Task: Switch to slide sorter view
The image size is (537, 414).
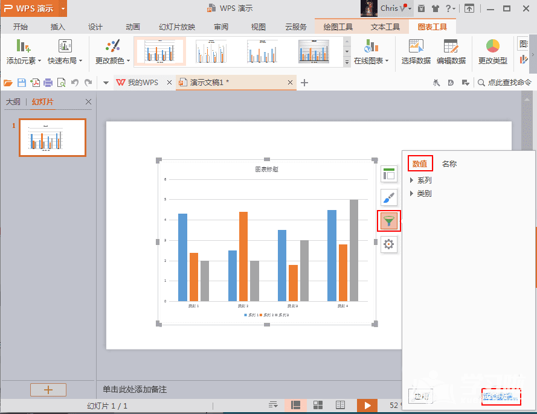Action: tap(318, 405)
